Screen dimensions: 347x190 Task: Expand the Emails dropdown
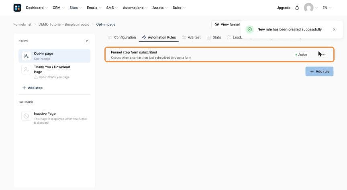94,8
